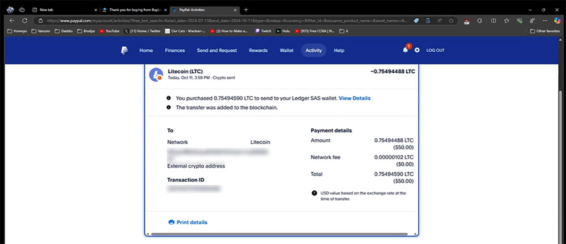Click the Payment details heading

click(x=331, y=130)
